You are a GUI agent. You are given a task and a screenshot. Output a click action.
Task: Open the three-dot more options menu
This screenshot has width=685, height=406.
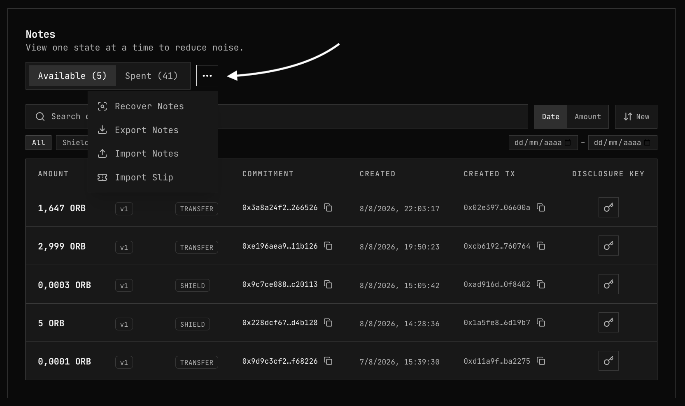(207, 76)
